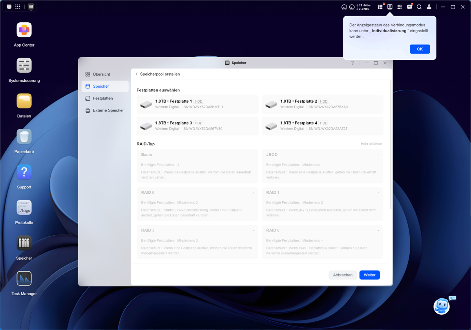Open the Papierkorb desktop icon
471x330 pixels.
pyautogui.click(x=24, y=137)
